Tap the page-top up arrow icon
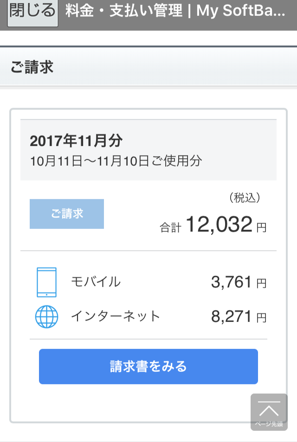 click(x=269, y=409)
